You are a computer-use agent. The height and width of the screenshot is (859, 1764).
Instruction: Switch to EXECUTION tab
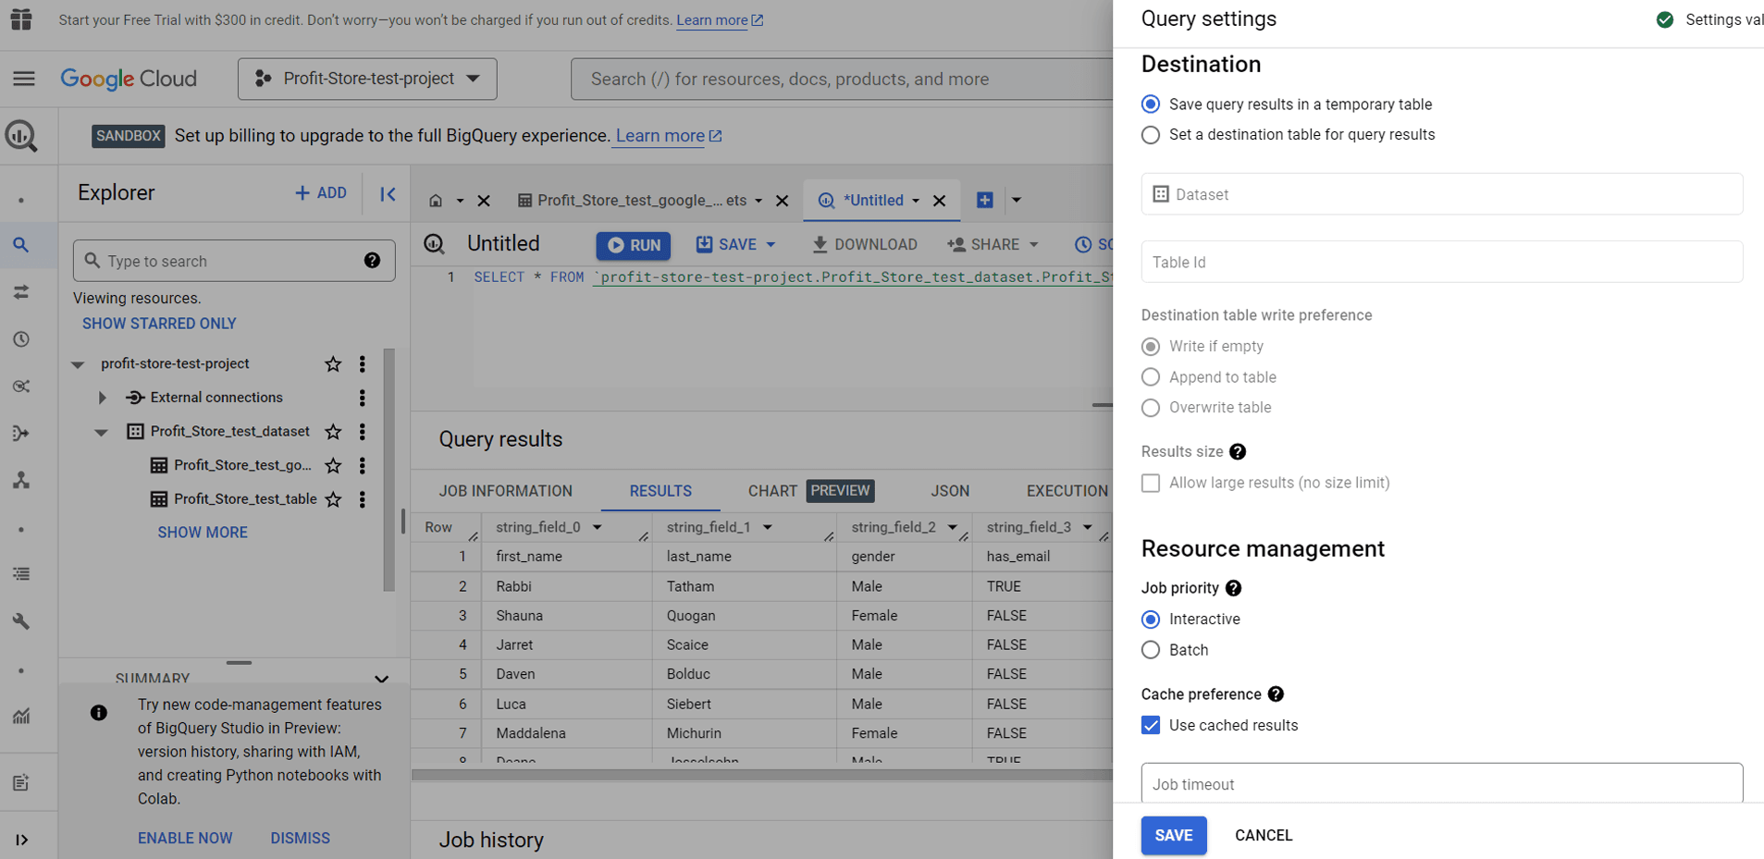1067,491
